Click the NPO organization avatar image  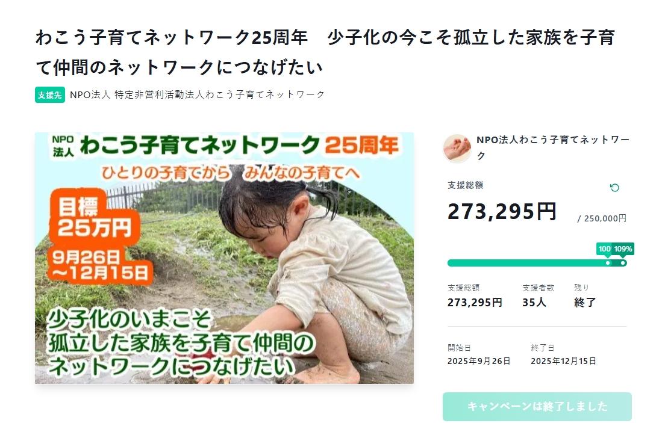click(457, 148)
